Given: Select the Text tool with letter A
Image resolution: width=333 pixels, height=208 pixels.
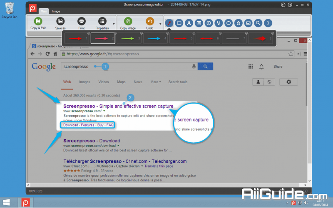Looking at the screenshot, I should (189, 23).
